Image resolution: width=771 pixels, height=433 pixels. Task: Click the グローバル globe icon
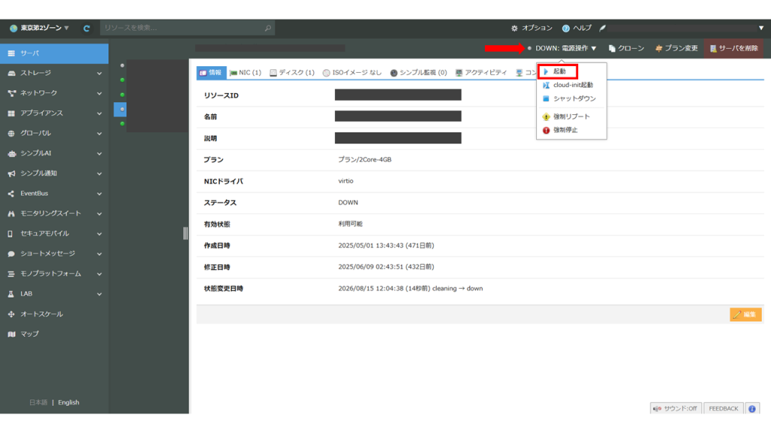click(x=11, y=134)
